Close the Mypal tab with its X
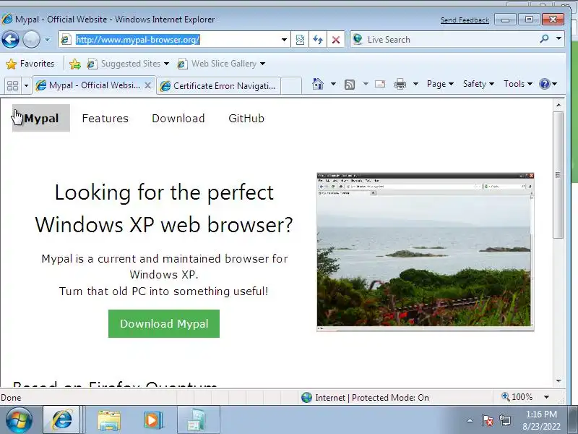 (x=148, y=85)
